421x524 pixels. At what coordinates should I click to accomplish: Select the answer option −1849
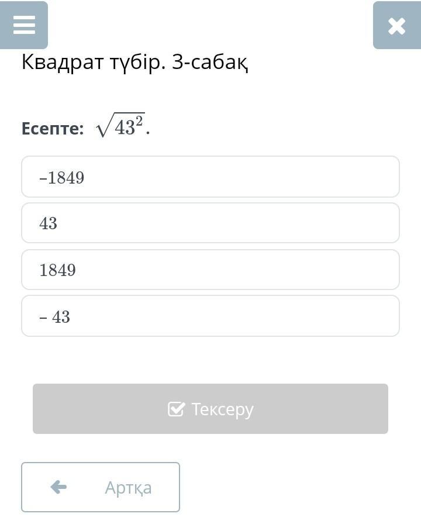(210, 177)
